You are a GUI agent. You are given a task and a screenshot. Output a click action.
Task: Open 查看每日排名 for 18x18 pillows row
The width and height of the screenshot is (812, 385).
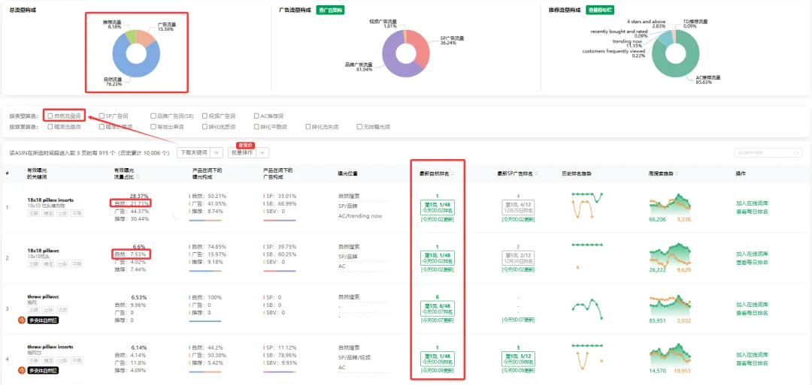point(752,261)
